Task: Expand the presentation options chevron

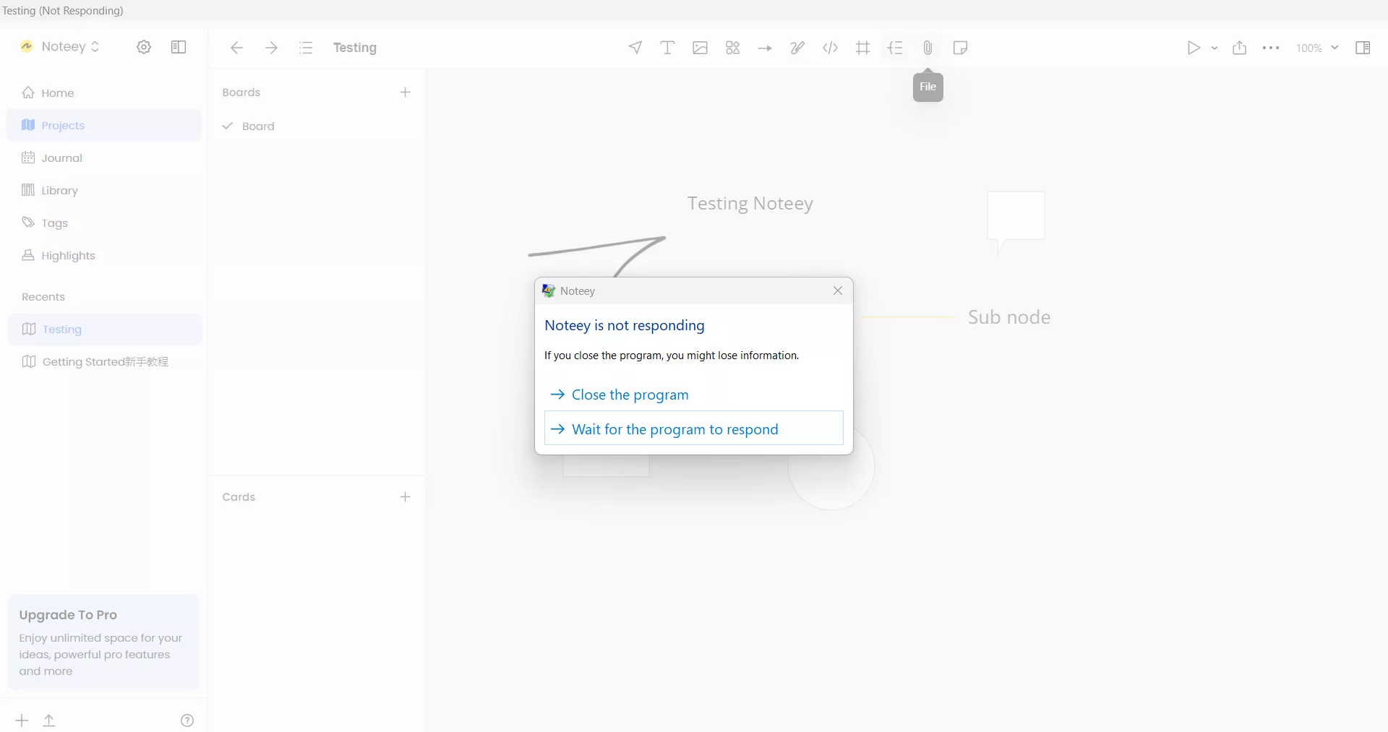Action: (x=1214, y=48)
